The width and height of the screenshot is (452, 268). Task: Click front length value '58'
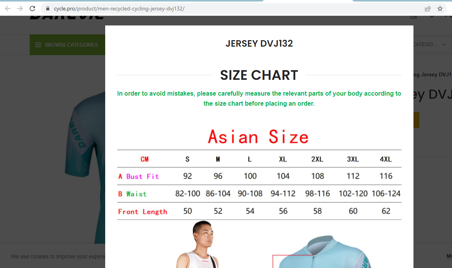[x=318, y=211]
